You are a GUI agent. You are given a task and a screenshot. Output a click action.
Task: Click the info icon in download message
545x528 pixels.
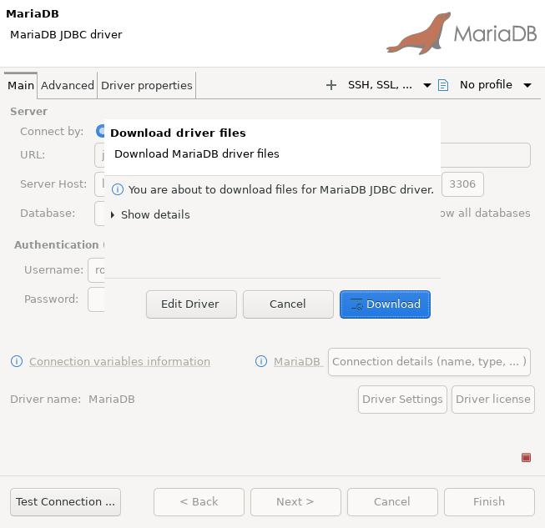point(118,189)
